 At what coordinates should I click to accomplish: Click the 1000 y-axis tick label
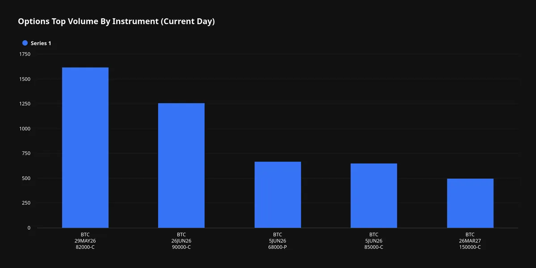[x=25, y=129]
